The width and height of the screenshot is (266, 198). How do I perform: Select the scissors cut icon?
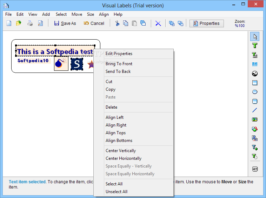tap(117, 23)
